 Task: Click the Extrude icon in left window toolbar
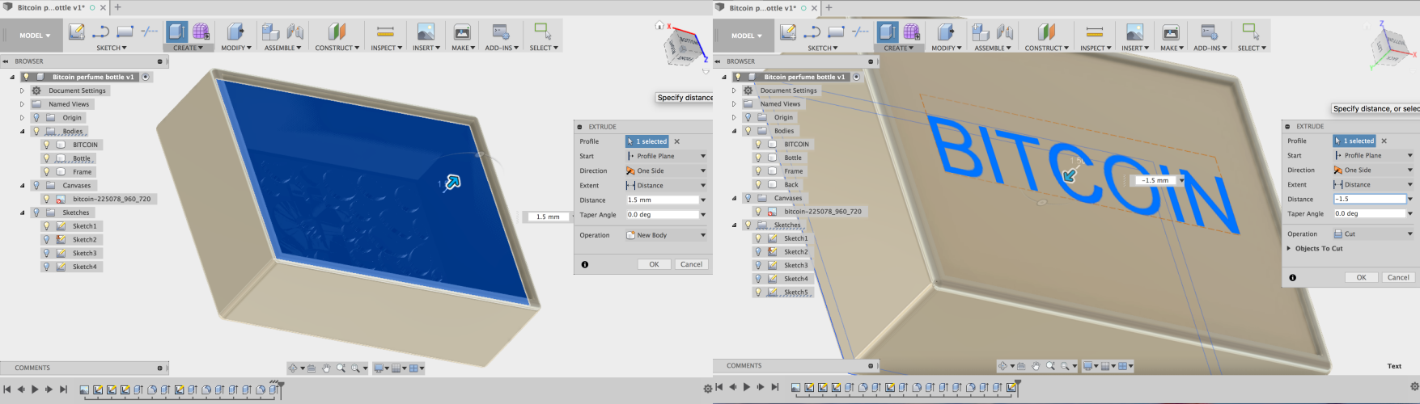pos(176,32)
